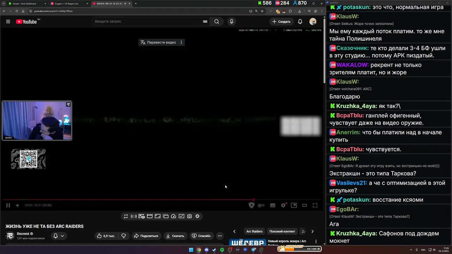Click the speedometer playback speed icon
Image resolution: width=452 pixels, height=254 pixels.
[173, 216]
